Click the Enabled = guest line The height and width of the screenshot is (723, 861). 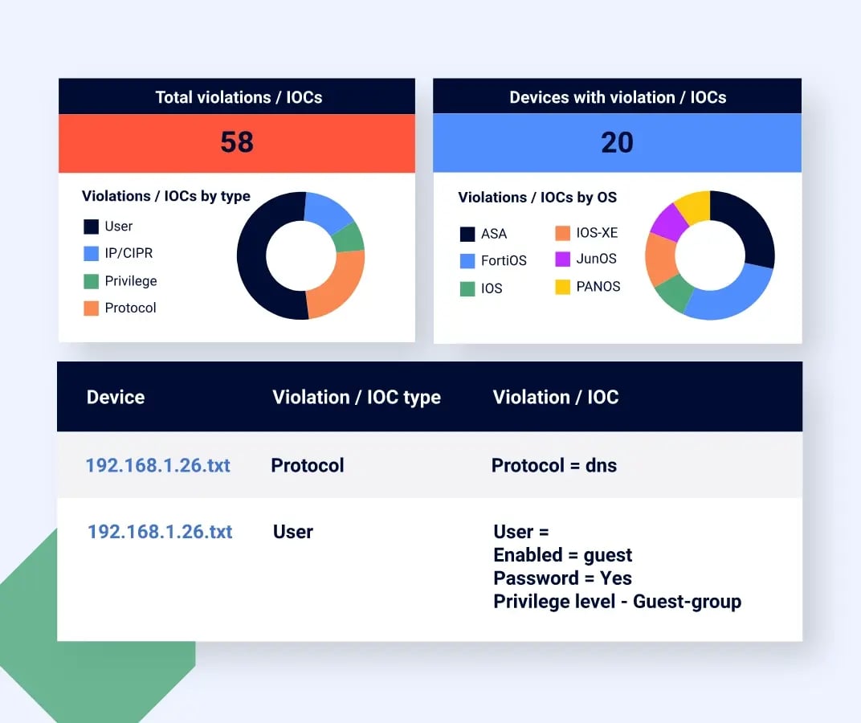click(563, 555)
